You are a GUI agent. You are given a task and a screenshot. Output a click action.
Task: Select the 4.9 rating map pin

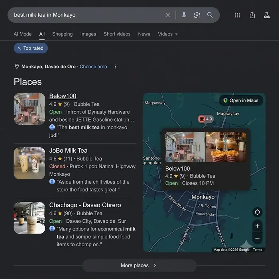click(206, 119)
